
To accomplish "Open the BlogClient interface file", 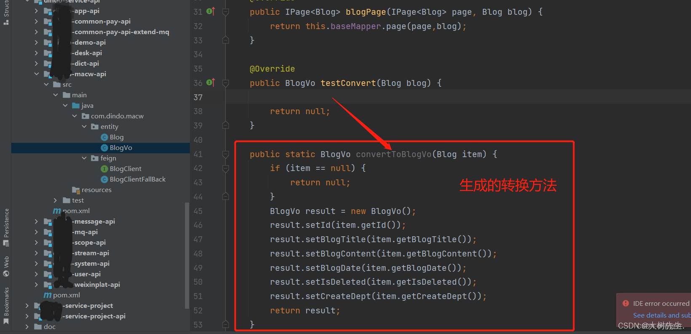I will pyautogui.click(x=125, y=169).
